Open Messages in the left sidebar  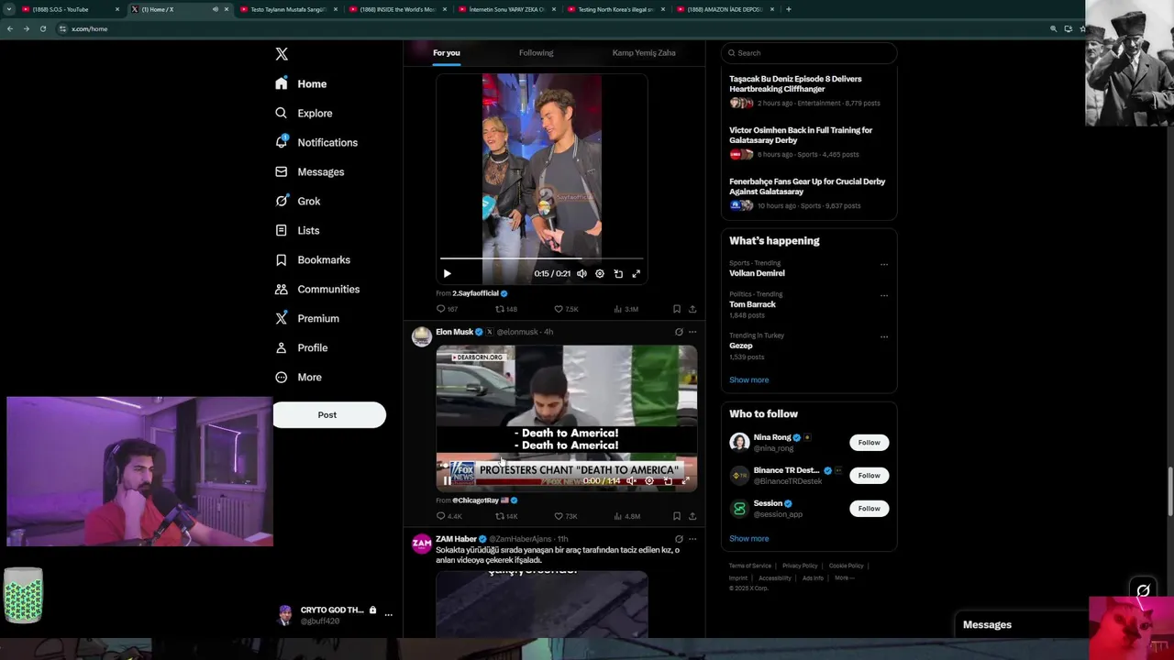(309, 171)
